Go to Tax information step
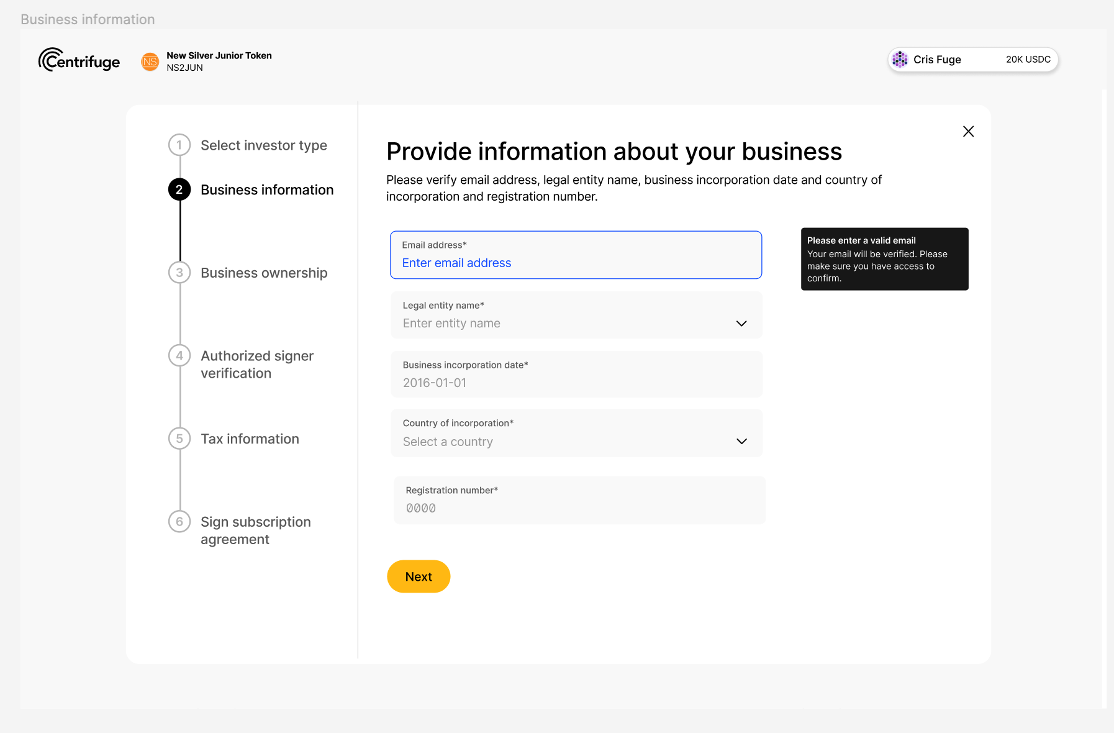This screenshot has height=733, width=1114. (250, 439)
